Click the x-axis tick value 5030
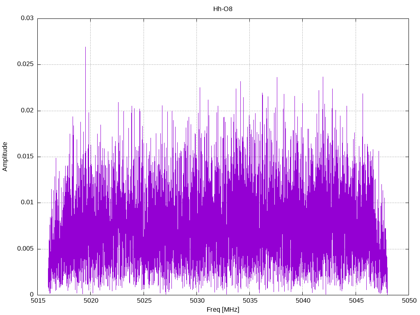Screen dimensions: 420x315 (x=197, y=301)
